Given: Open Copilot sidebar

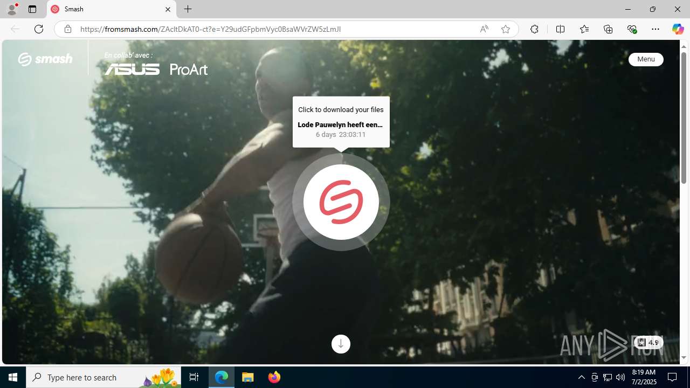Looking at the screenshot, I should 678,29.
